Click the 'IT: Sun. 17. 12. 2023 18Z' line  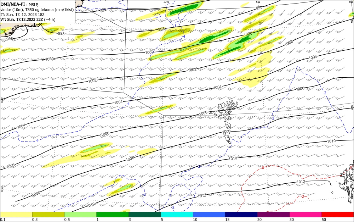pyautogui.click(x=22, y=15)
